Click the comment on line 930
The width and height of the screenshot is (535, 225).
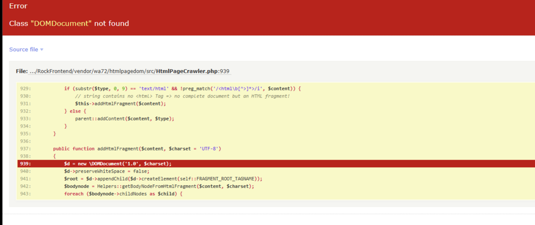point(182,96)
